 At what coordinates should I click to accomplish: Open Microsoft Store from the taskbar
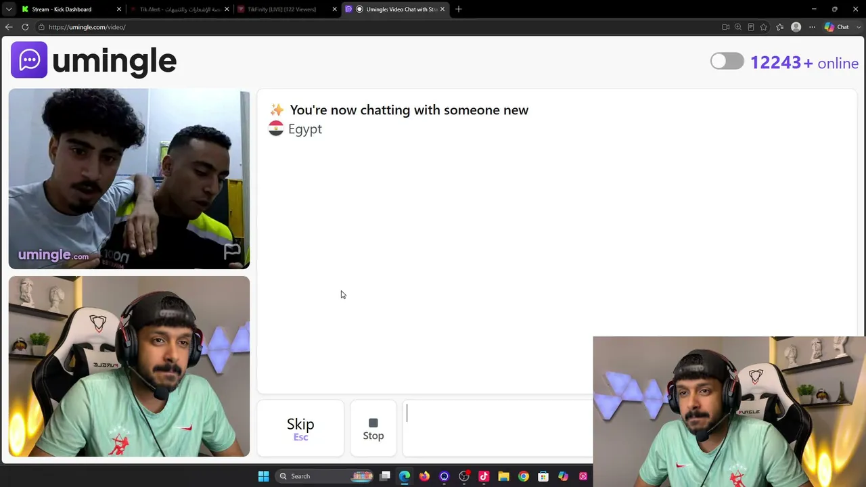(x=543, y=476)
